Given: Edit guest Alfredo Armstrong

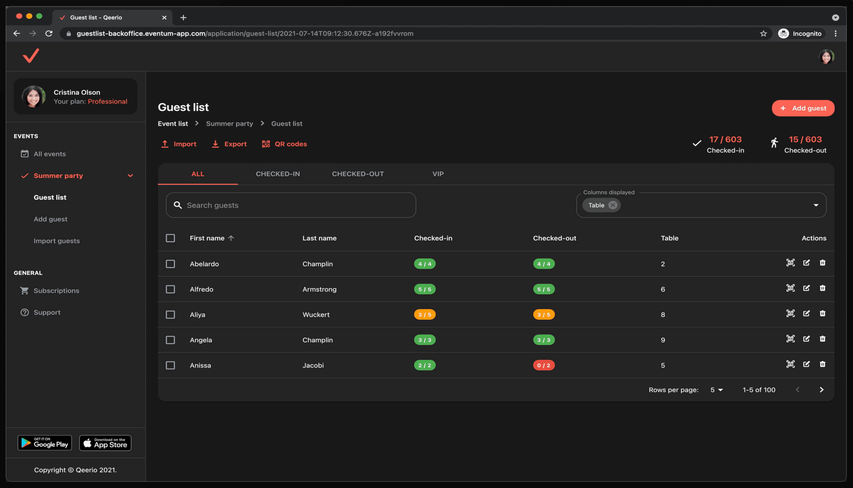Looking at the screenshot, I should 806,288.
